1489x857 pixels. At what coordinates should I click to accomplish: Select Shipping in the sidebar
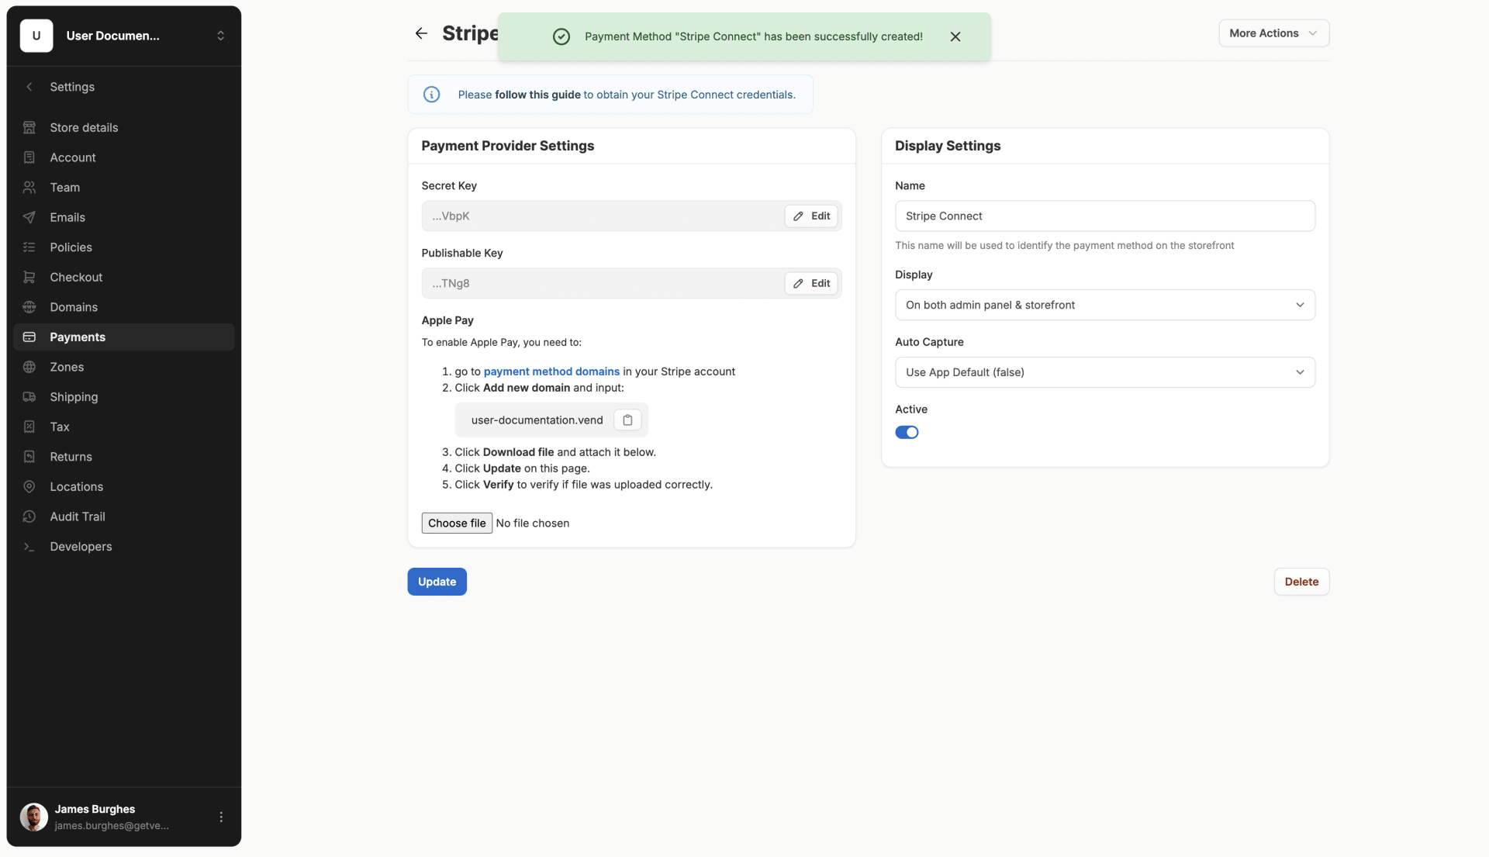tap(124, 397)
